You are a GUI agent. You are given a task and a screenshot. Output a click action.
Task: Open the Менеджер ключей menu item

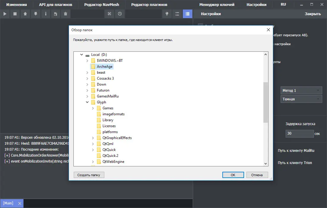217,4
